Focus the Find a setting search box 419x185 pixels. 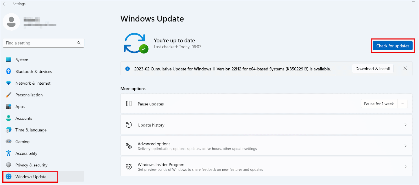pos(43,43)
